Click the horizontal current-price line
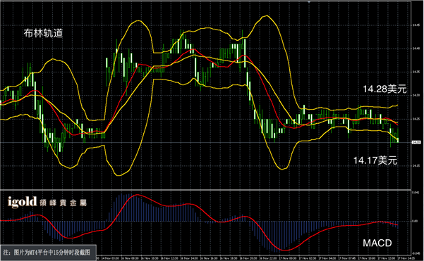The width and height of the screenshot is (424, 261). pyautogui.click(x=205, y=142)
